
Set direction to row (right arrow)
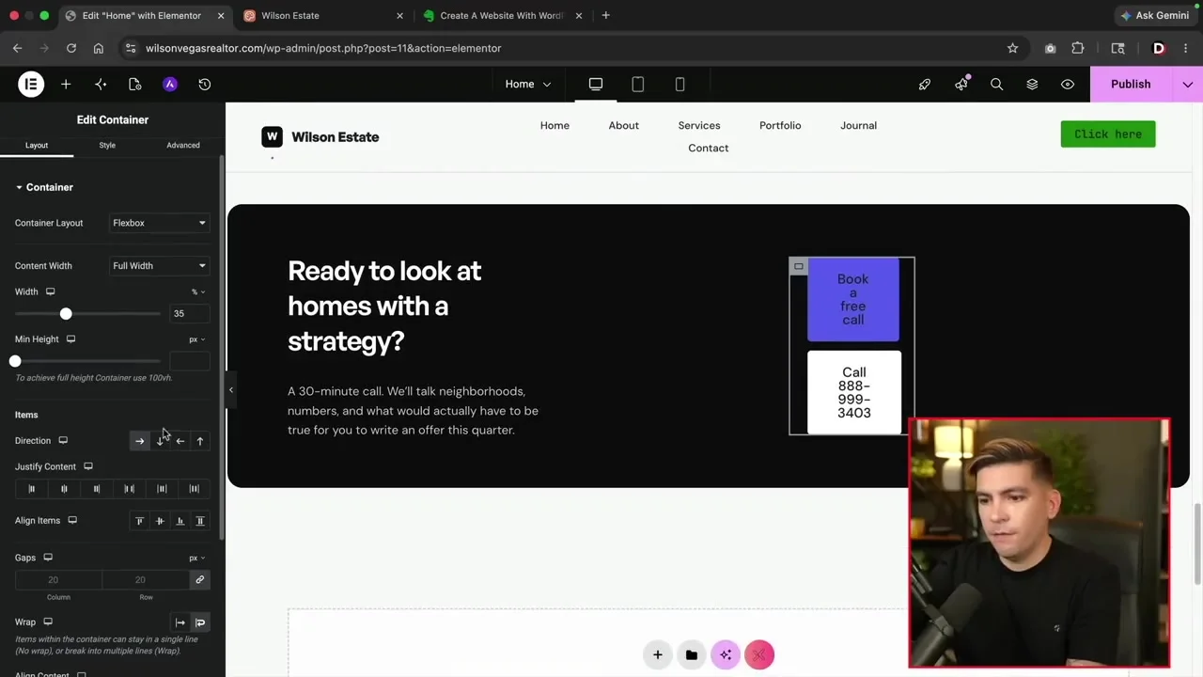coord(139,441)
